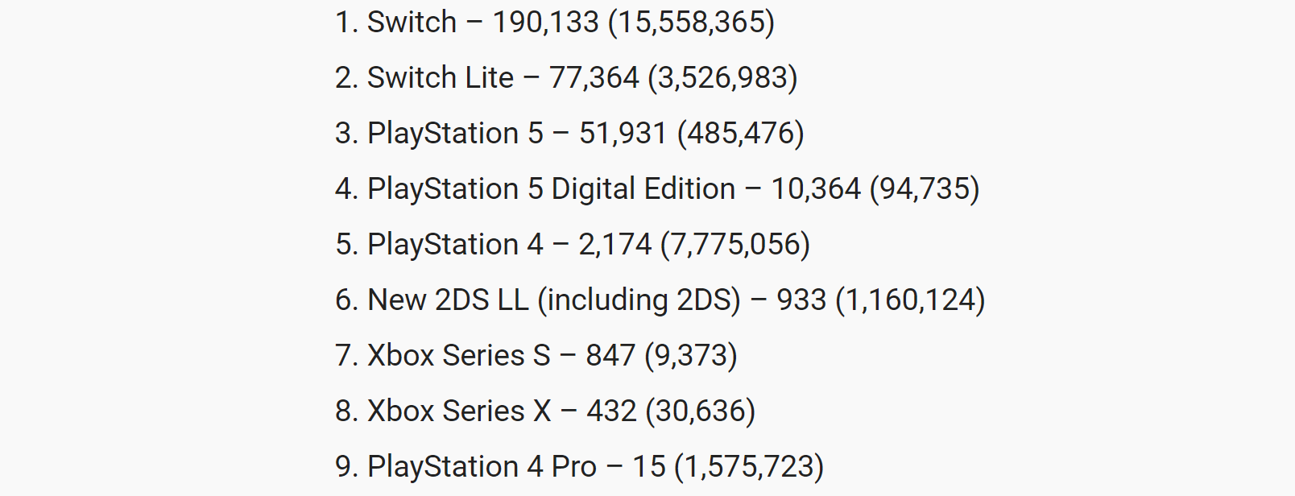Select the Switch Lite list item name

click(441, 77)
